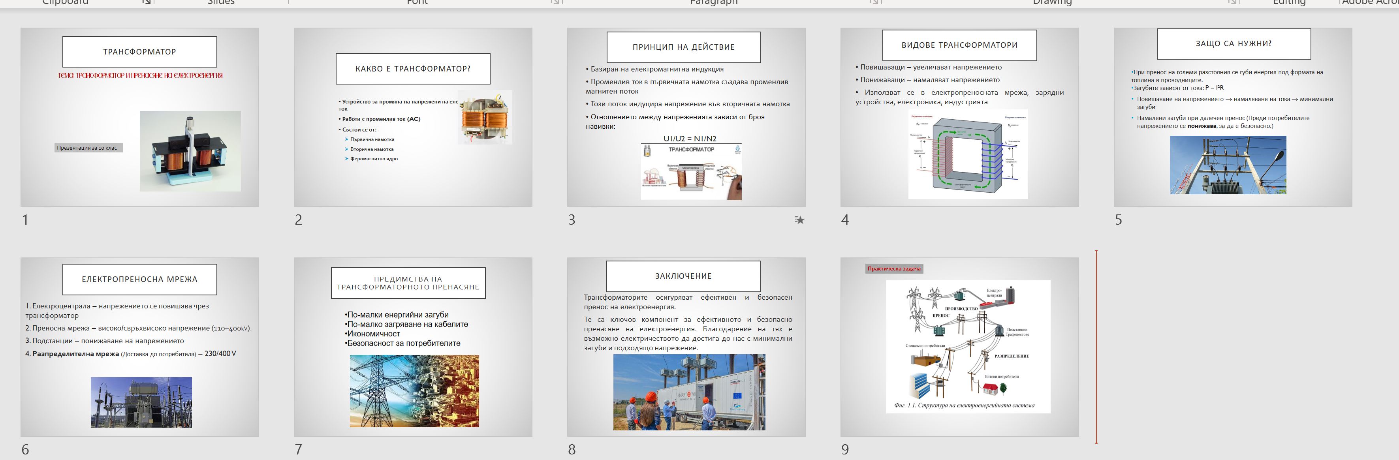The image size is (1399, 460).
Task: Select the КАКВО Е ТРАНСФОРМАТОР? slide
Action: point(413,117)
